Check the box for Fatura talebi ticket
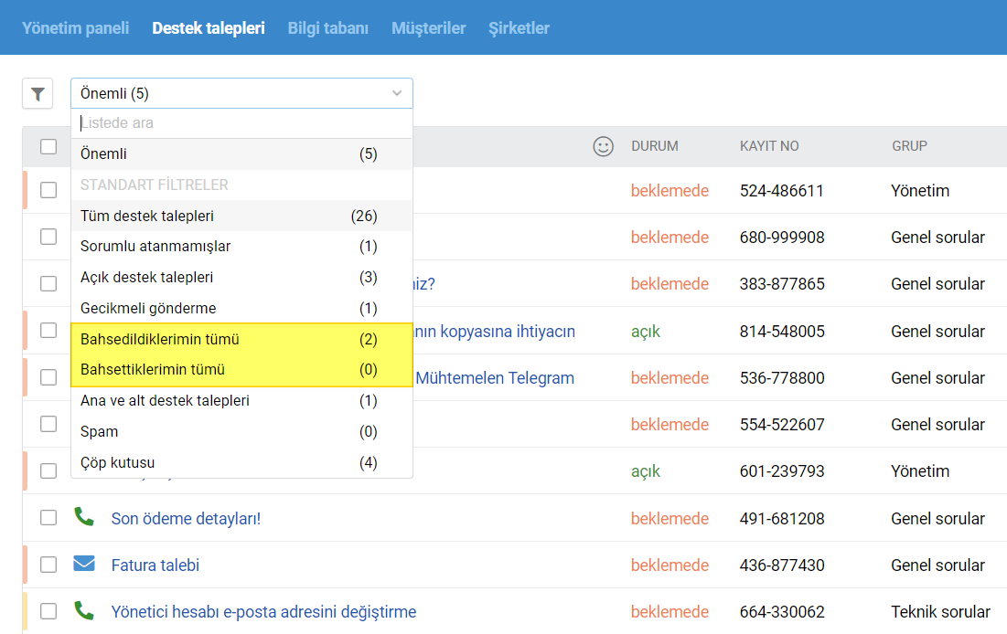The width and height of the screenshot is (1007, 634). (x=48, y=565)
